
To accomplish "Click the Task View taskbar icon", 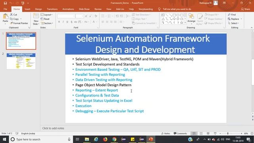I will [77, 139].
